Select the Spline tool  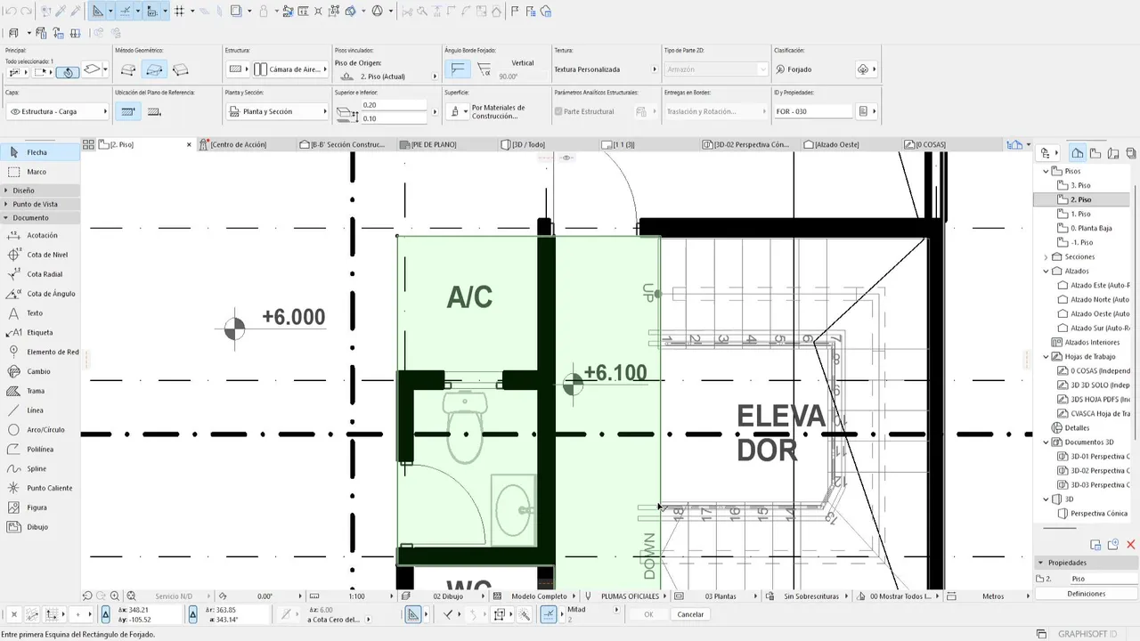coord(40,469)
